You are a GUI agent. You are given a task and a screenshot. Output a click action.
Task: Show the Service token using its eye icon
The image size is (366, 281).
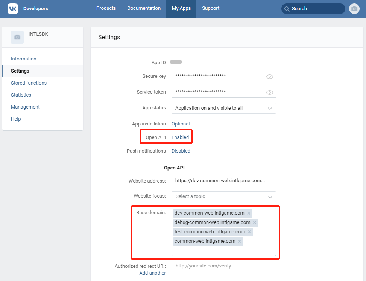point(270,92)
